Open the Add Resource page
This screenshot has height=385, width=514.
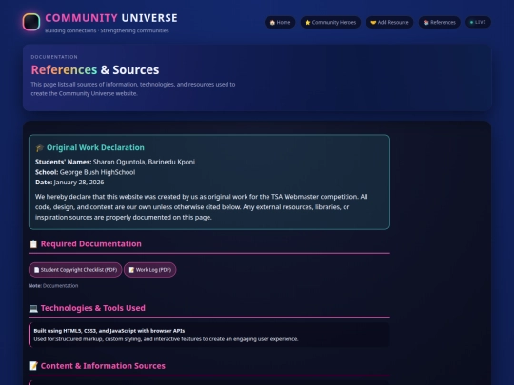(x=389, y=22)
